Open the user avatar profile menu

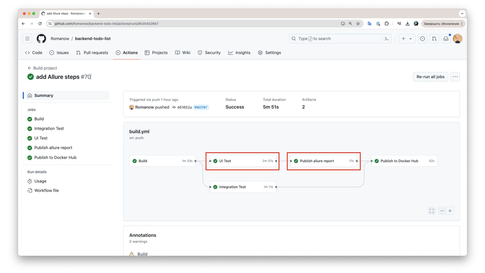tap(457, 39)
